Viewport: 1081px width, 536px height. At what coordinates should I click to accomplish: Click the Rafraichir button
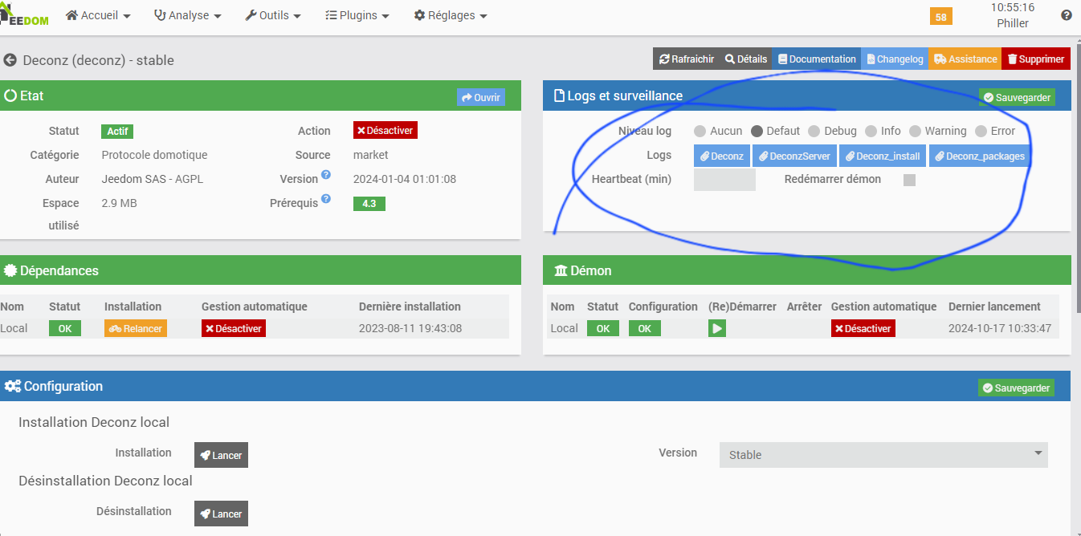(687, 59)
